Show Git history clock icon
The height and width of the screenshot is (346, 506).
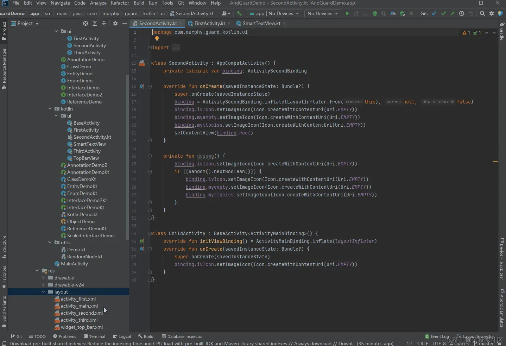[462, 13]
